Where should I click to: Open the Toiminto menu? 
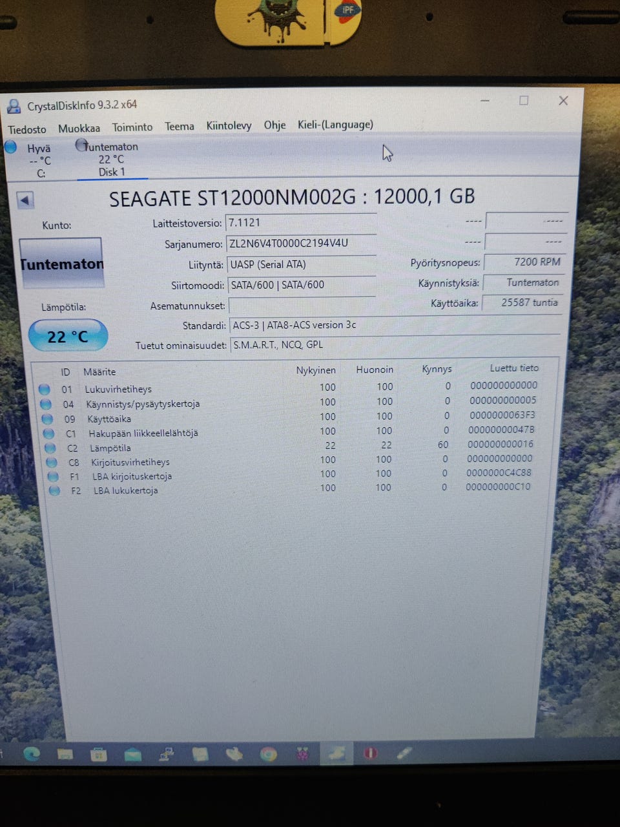[132, 127]
